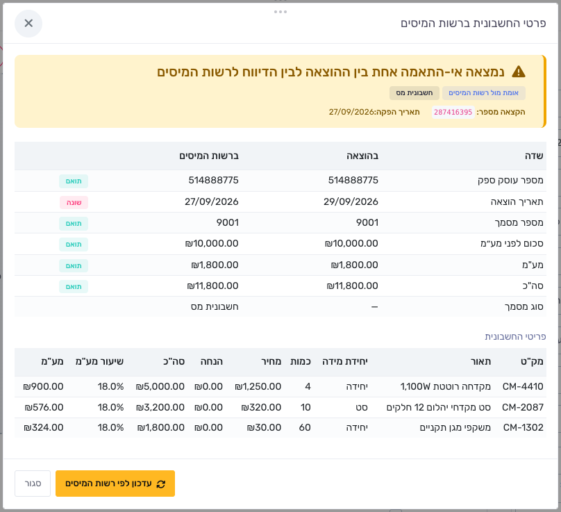This screenshot has width=561, height=512.
Task: Select tax authority date 27/09/2026 in table
Action: click(x=212, y=201)
